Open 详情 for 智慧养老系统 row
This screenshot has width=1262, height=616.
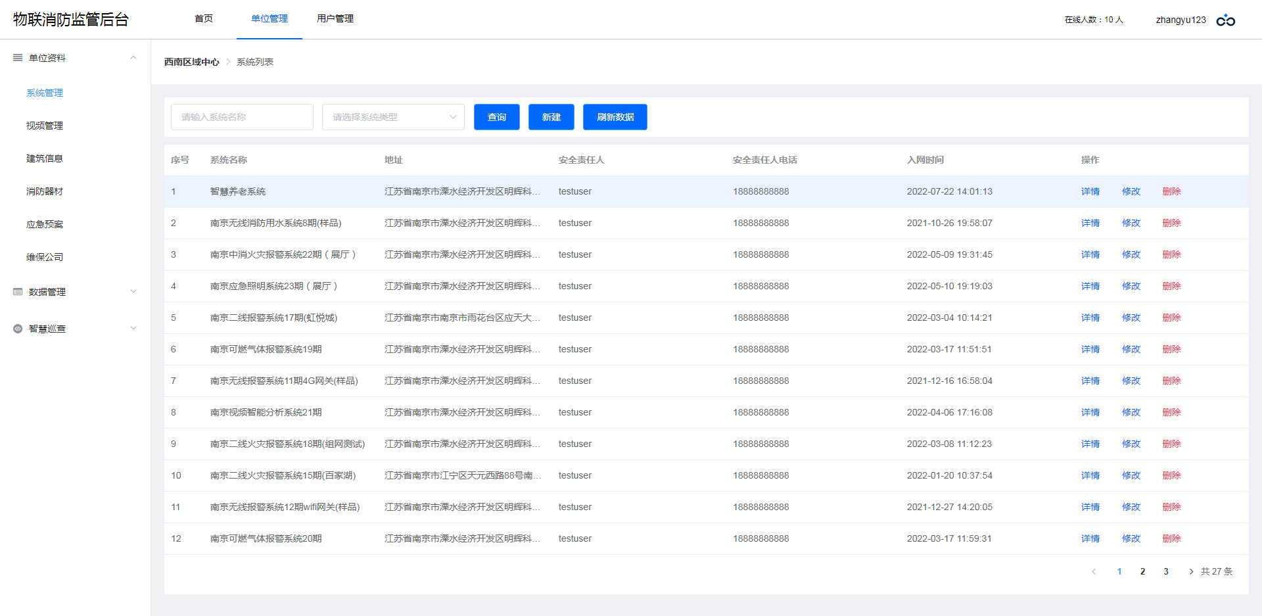1090,191
